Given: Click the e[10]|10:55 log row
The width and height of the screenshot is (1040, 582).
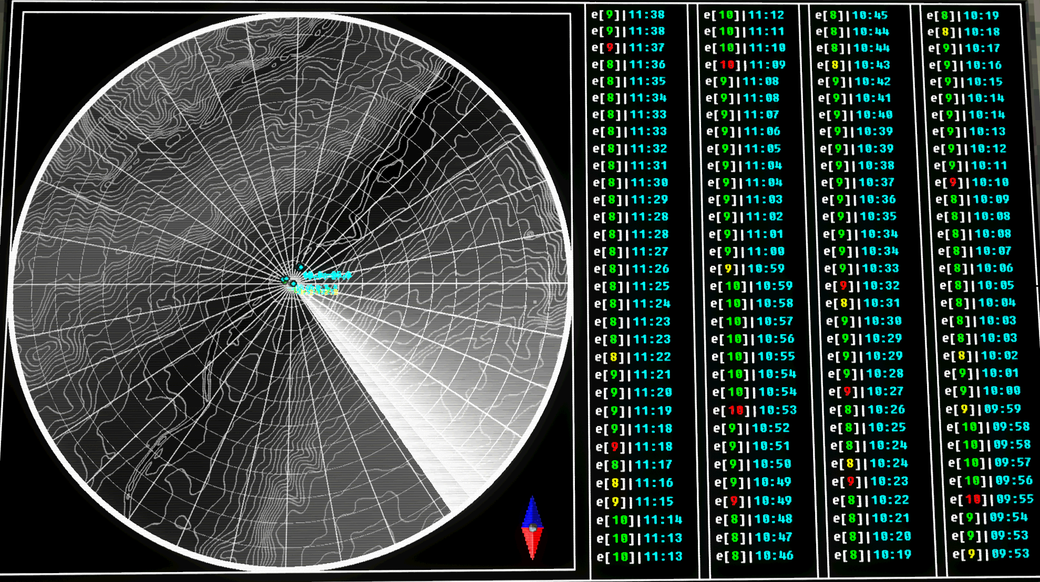Looking at the screenshot, I should 753,357.
